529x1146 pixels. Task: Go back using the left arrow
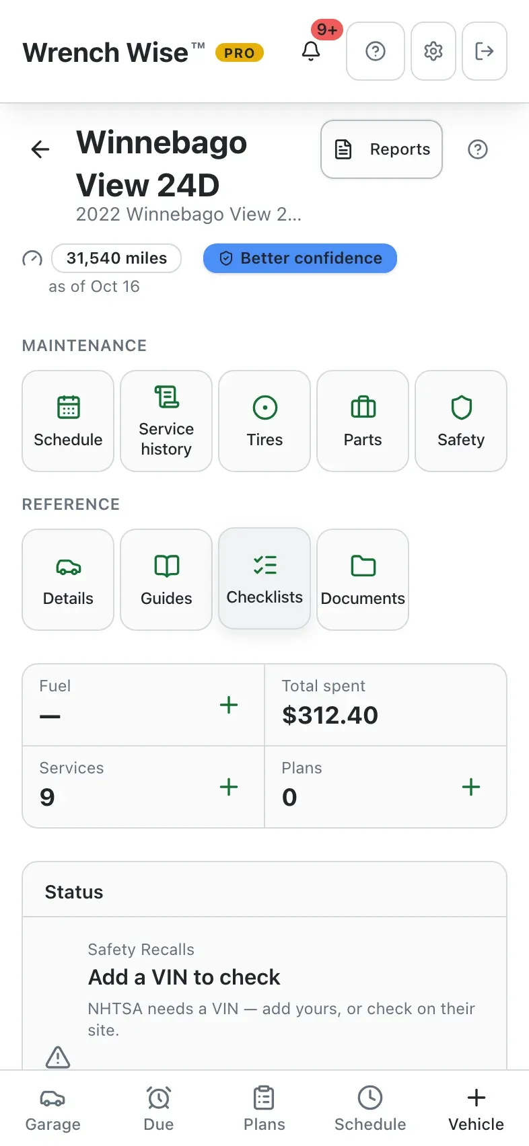(x=41, y=149)
